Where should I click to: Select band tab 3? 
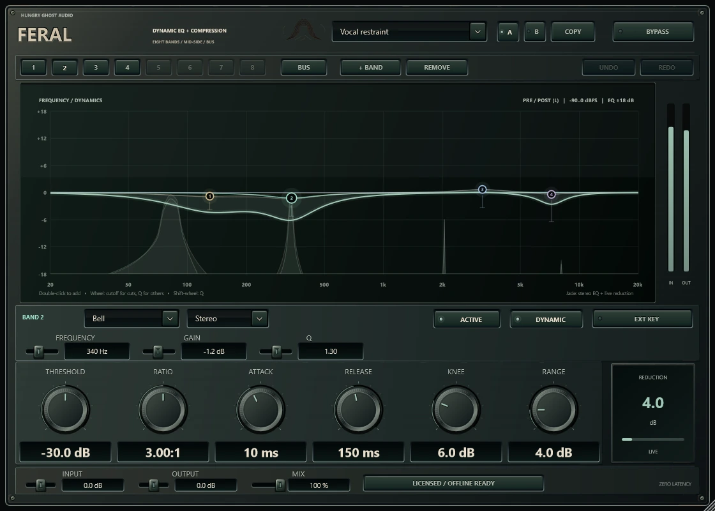96,68
